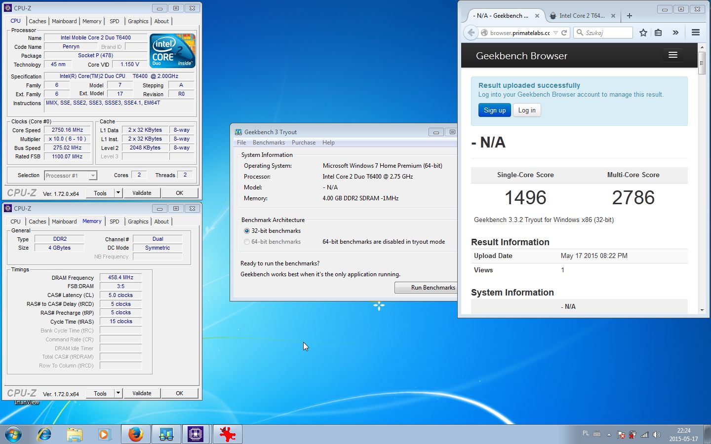Click the Sign up button
The height and width of the screenshot is (444, 711).
click(x=495, y=110)
